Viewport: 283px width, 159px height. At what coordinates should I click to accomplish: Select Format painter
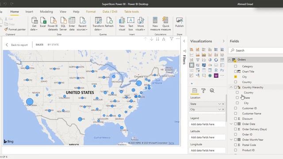click(15, 30)
